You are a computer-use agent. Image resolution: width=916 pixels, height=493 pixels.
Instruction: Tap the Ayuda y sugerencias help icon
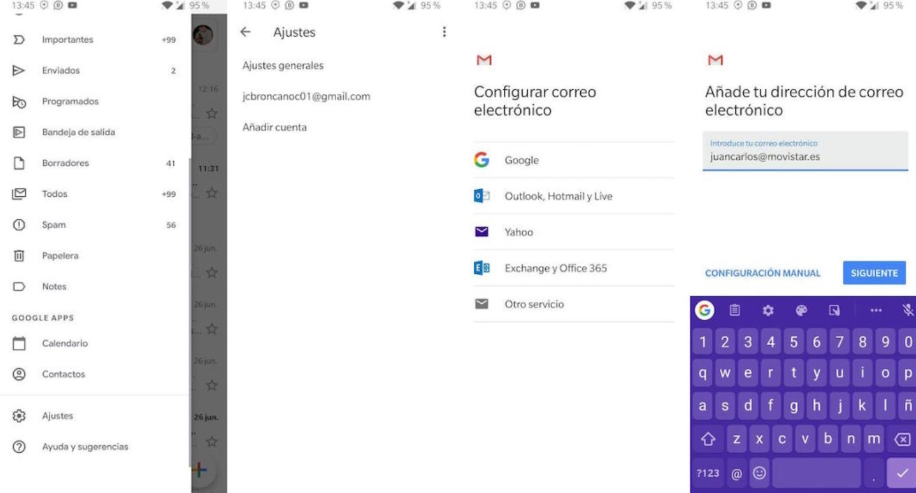(19, 447)
